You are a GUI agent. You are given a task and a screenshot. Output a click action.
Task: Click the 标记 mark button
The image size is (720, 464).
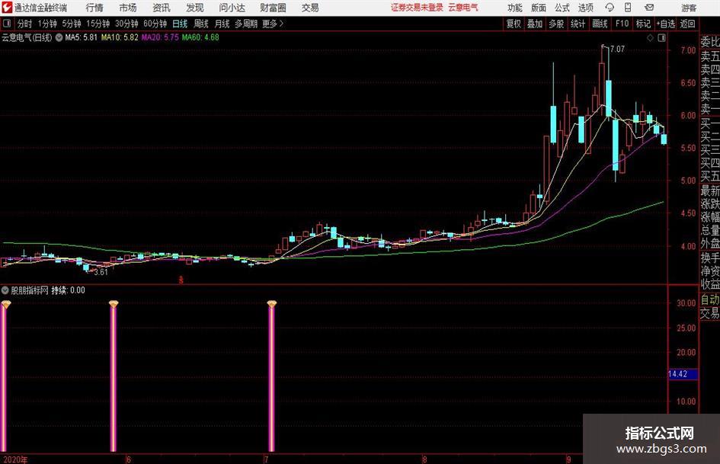point(643,24)
